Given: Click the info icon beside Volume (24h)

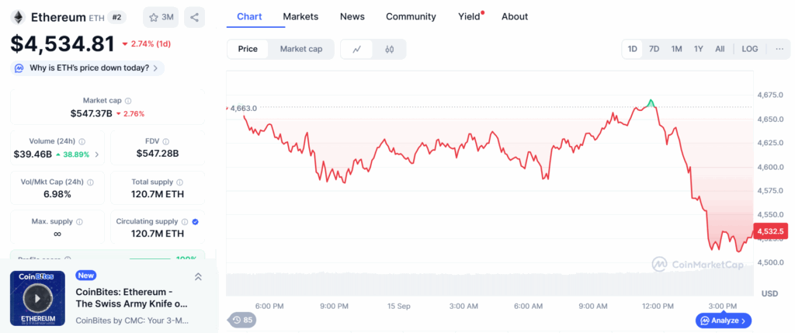Looking at the screenshot, I should click(82, 142).
